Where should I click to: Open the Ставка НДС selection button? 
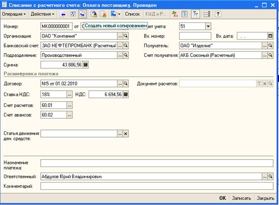click(x=69, y=94)
